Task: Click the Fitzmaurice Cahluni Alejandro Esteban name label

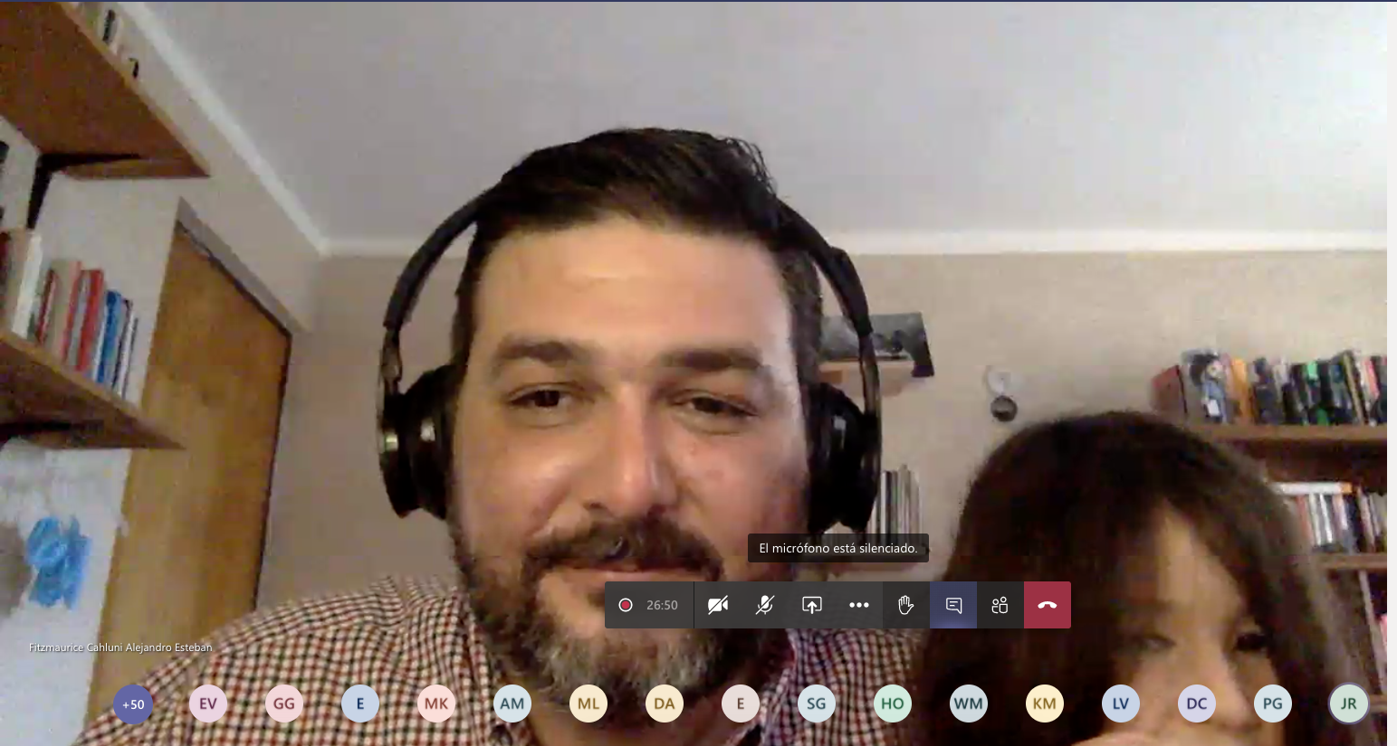Action: click(x=120, y=647)
